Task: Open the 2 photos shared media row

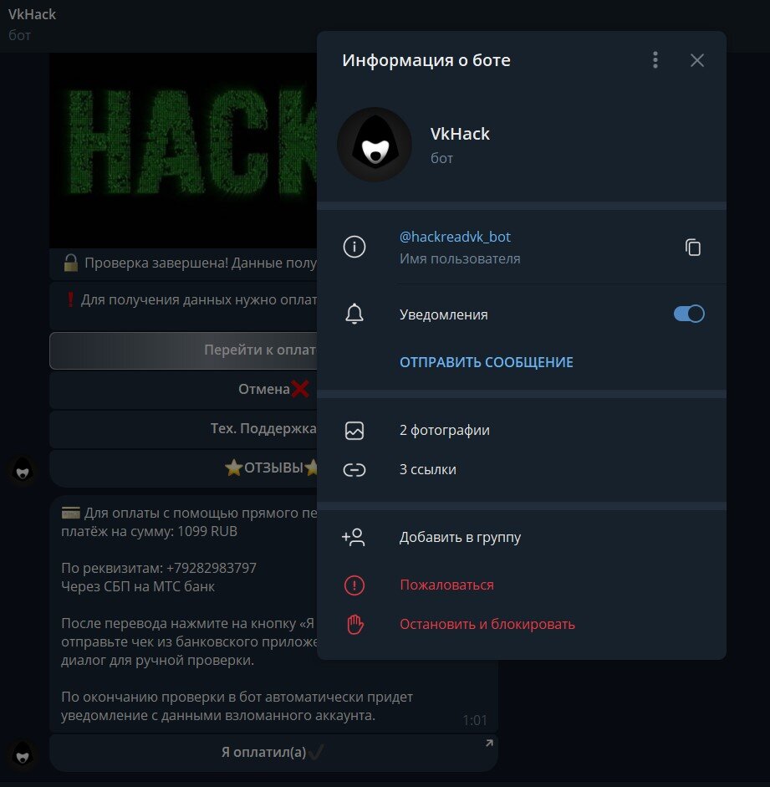Action: coord(522,431)
